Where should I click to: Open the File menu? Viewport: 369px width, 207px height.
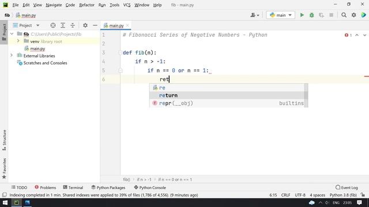[16, 5]
